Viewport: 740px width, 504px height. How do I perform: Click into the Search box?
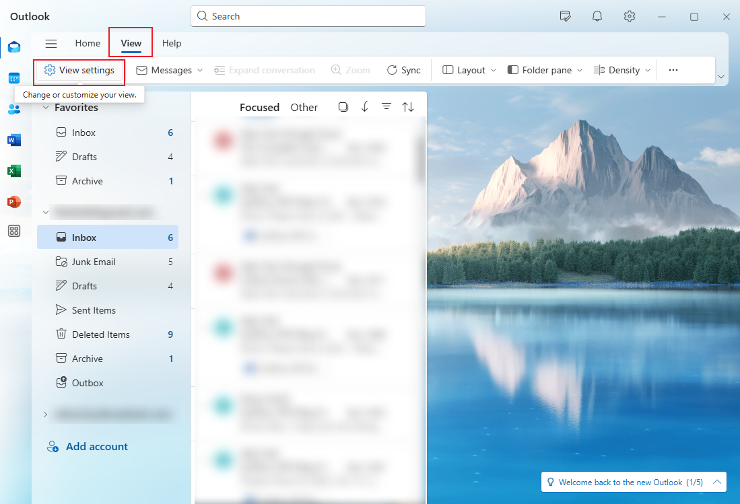click(308, 16)
